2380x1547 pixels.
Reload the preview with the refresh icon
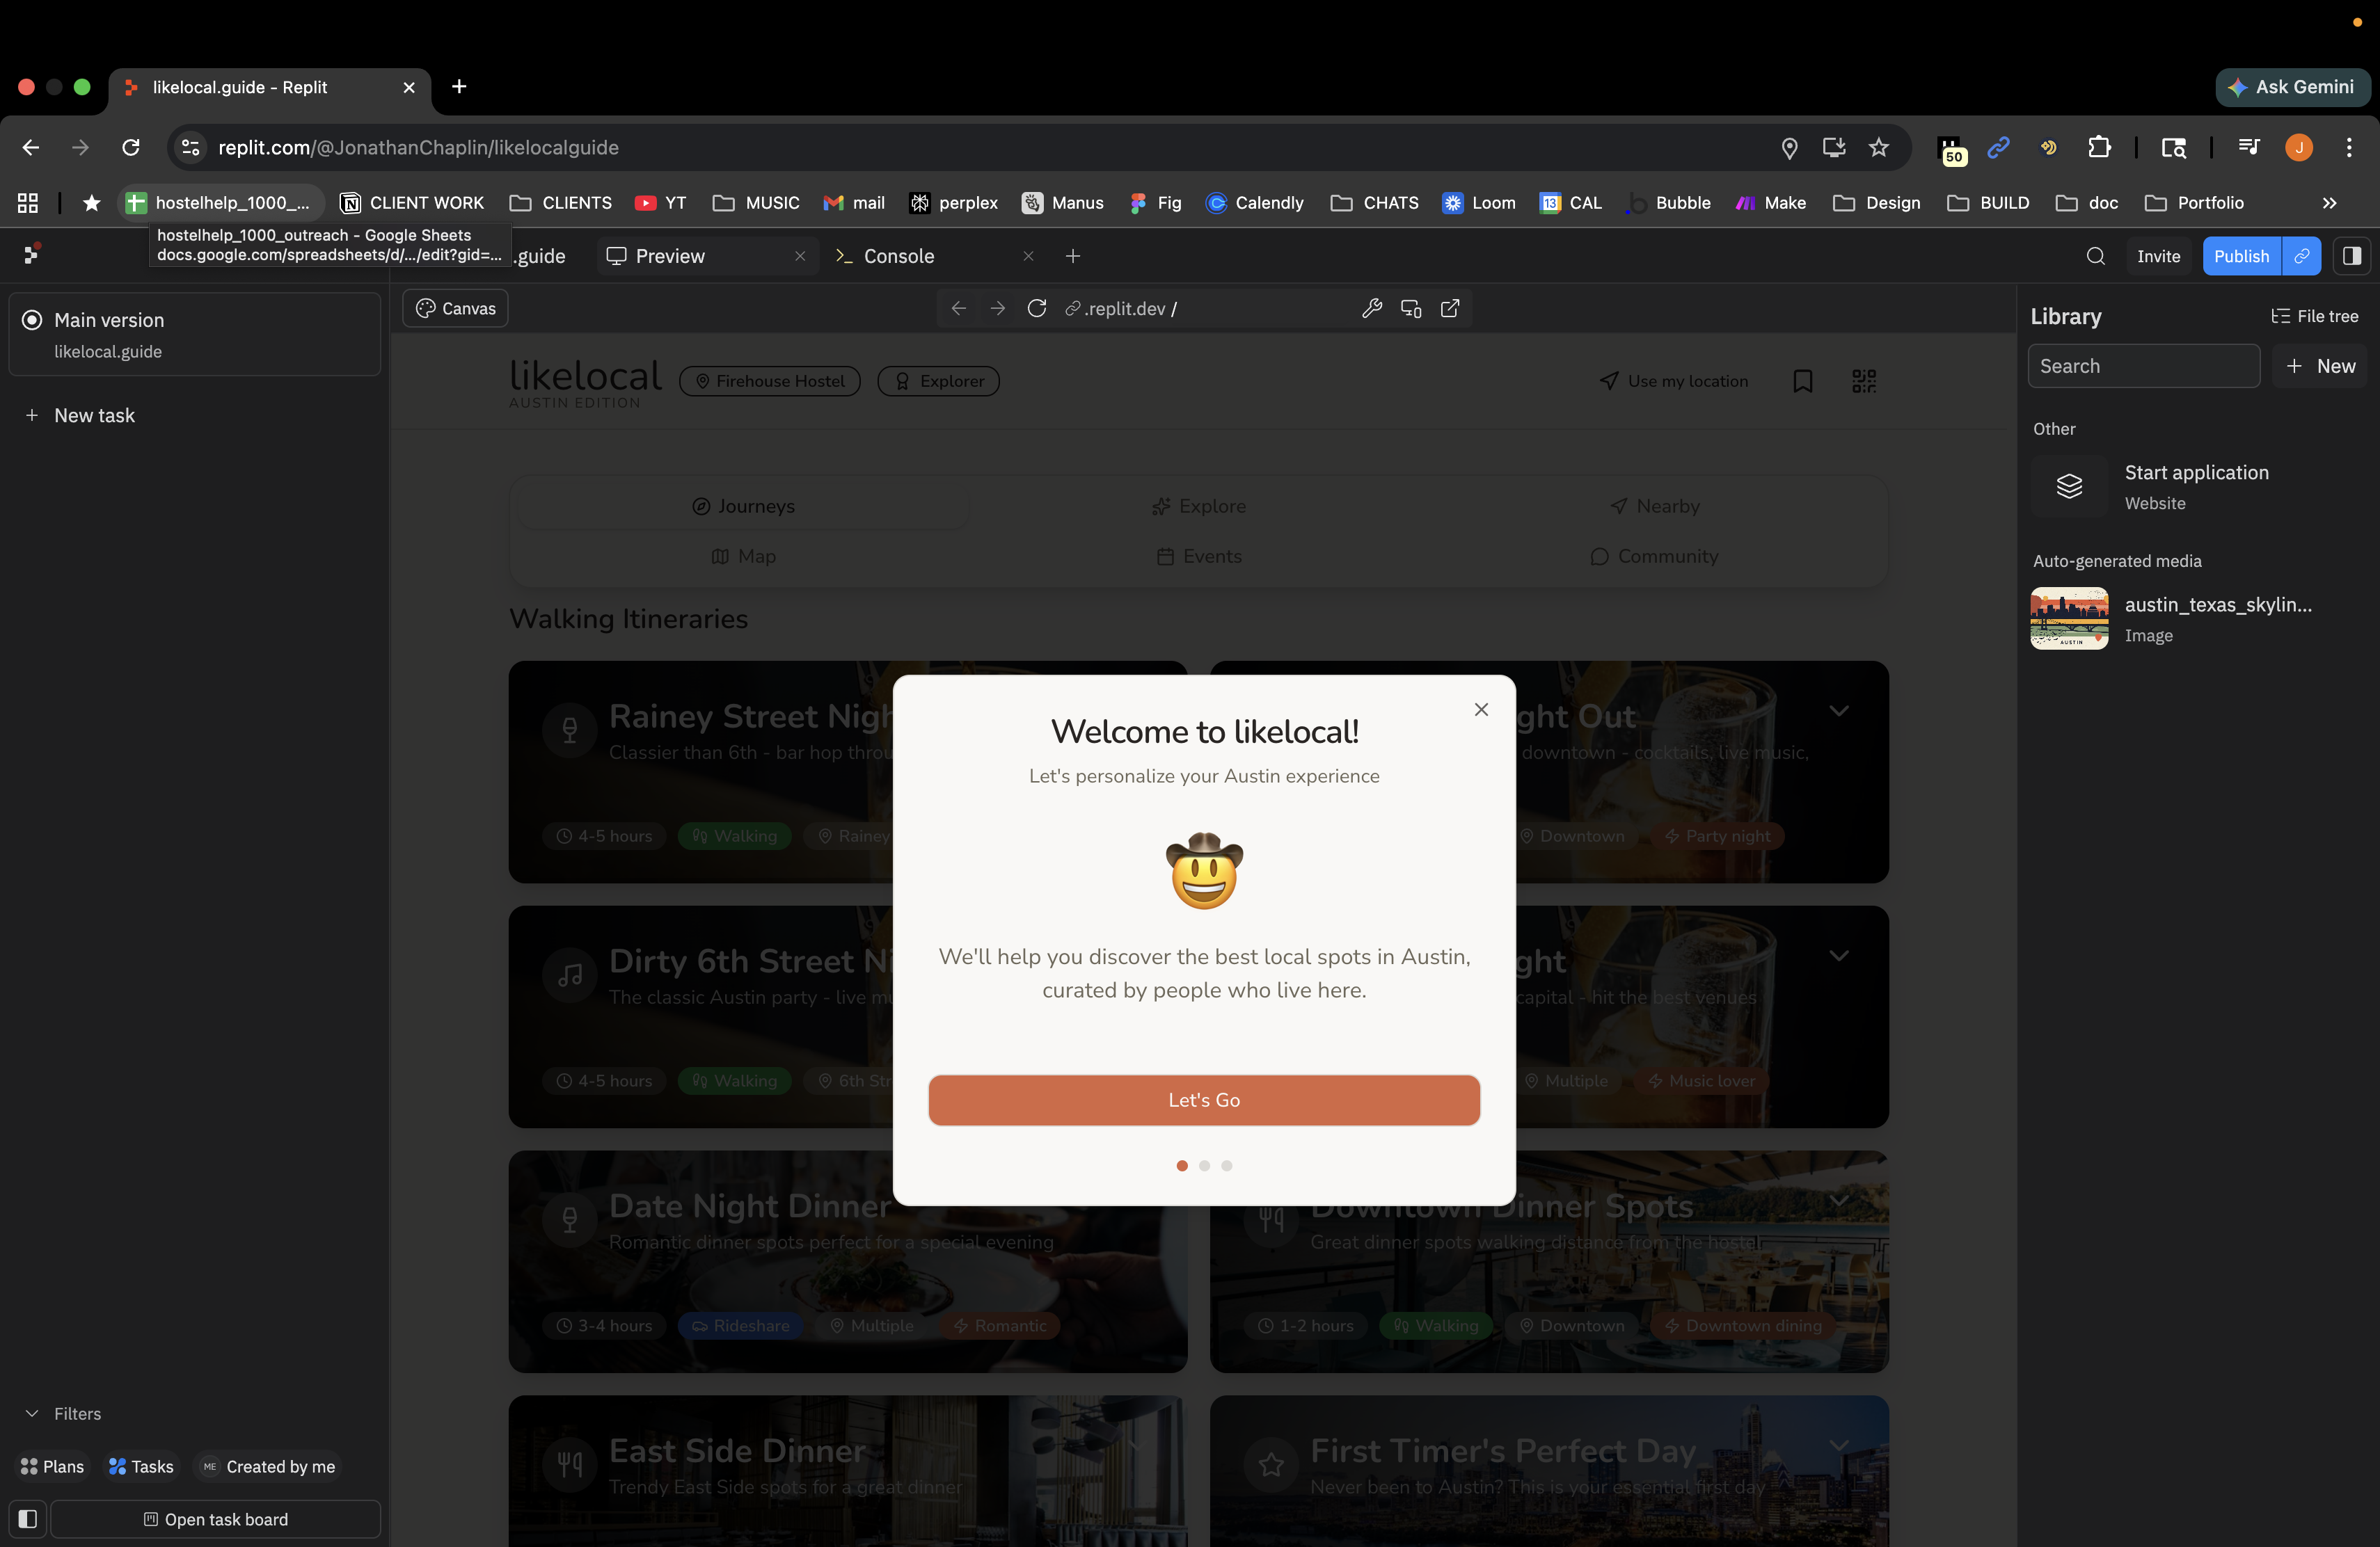click(1036, 309)
